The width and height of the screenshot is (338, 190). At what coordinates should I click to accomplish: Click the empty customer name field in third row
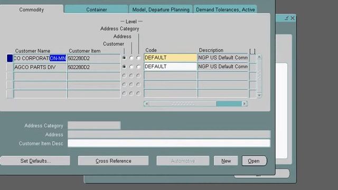[40, 76]
